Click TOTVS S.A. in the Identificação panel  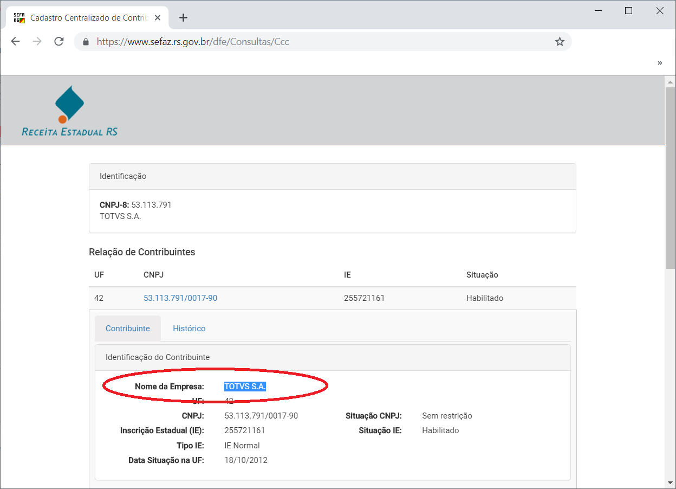point(120,216)
